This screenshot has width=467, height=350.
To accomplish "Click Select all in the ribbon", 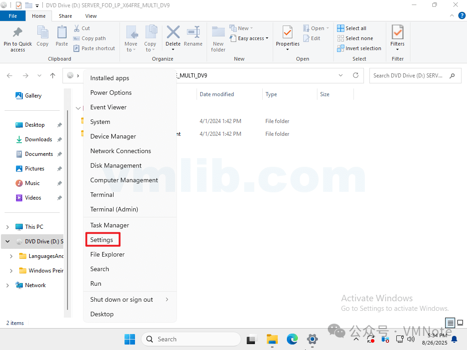I will click(x=352, y=28).
